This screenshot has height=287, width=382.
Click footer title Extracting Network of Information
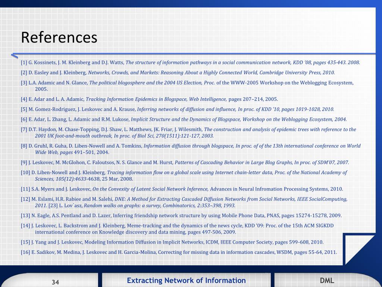pyautogui.click(x=187, y=280)
